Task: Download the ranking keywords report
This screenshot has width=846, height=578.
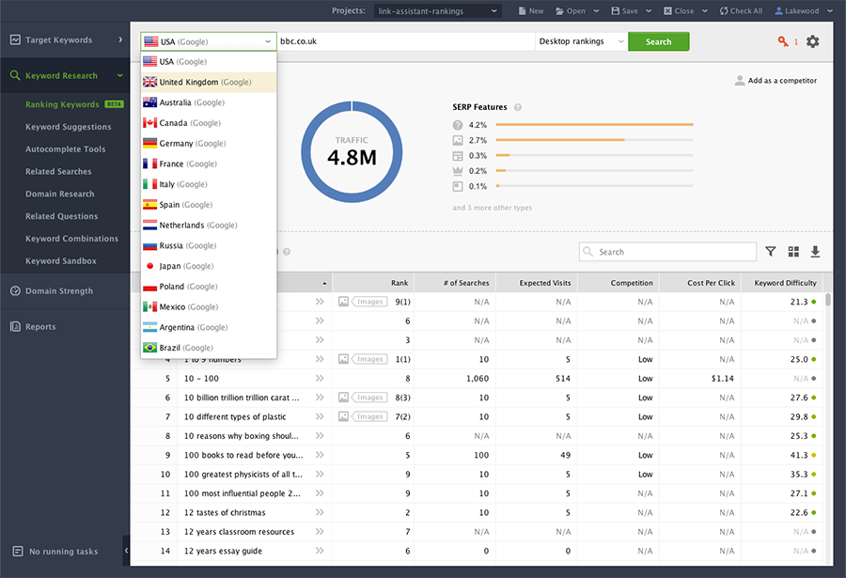Action: 815,251
